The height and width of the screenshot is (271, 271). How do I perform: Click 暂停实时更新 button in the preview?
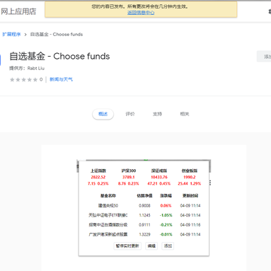(127, 246)
